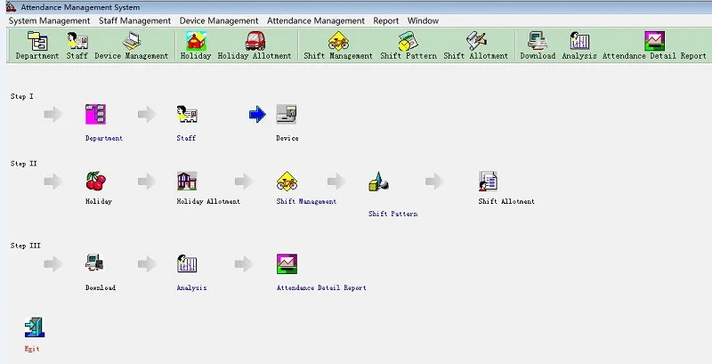712x364 pixels.
Task: Click the Shift Allotment document icon in Step II
Action: click(x=488, y=181)
